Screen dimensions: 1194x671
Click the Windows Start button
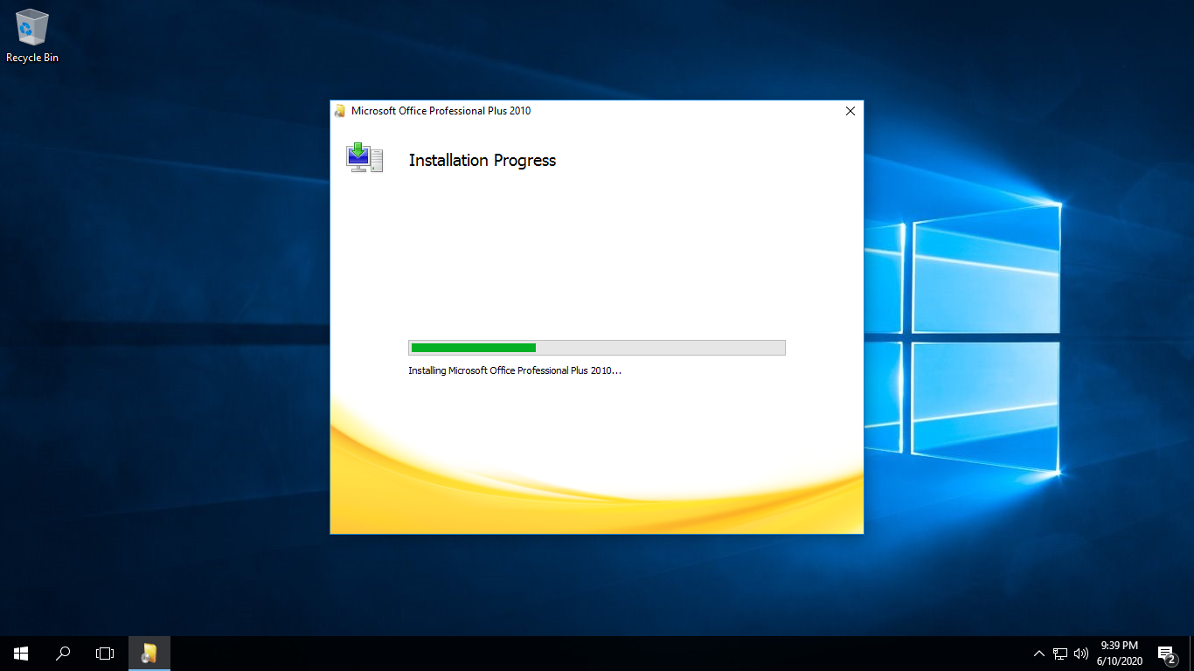(x=21, y=653)
